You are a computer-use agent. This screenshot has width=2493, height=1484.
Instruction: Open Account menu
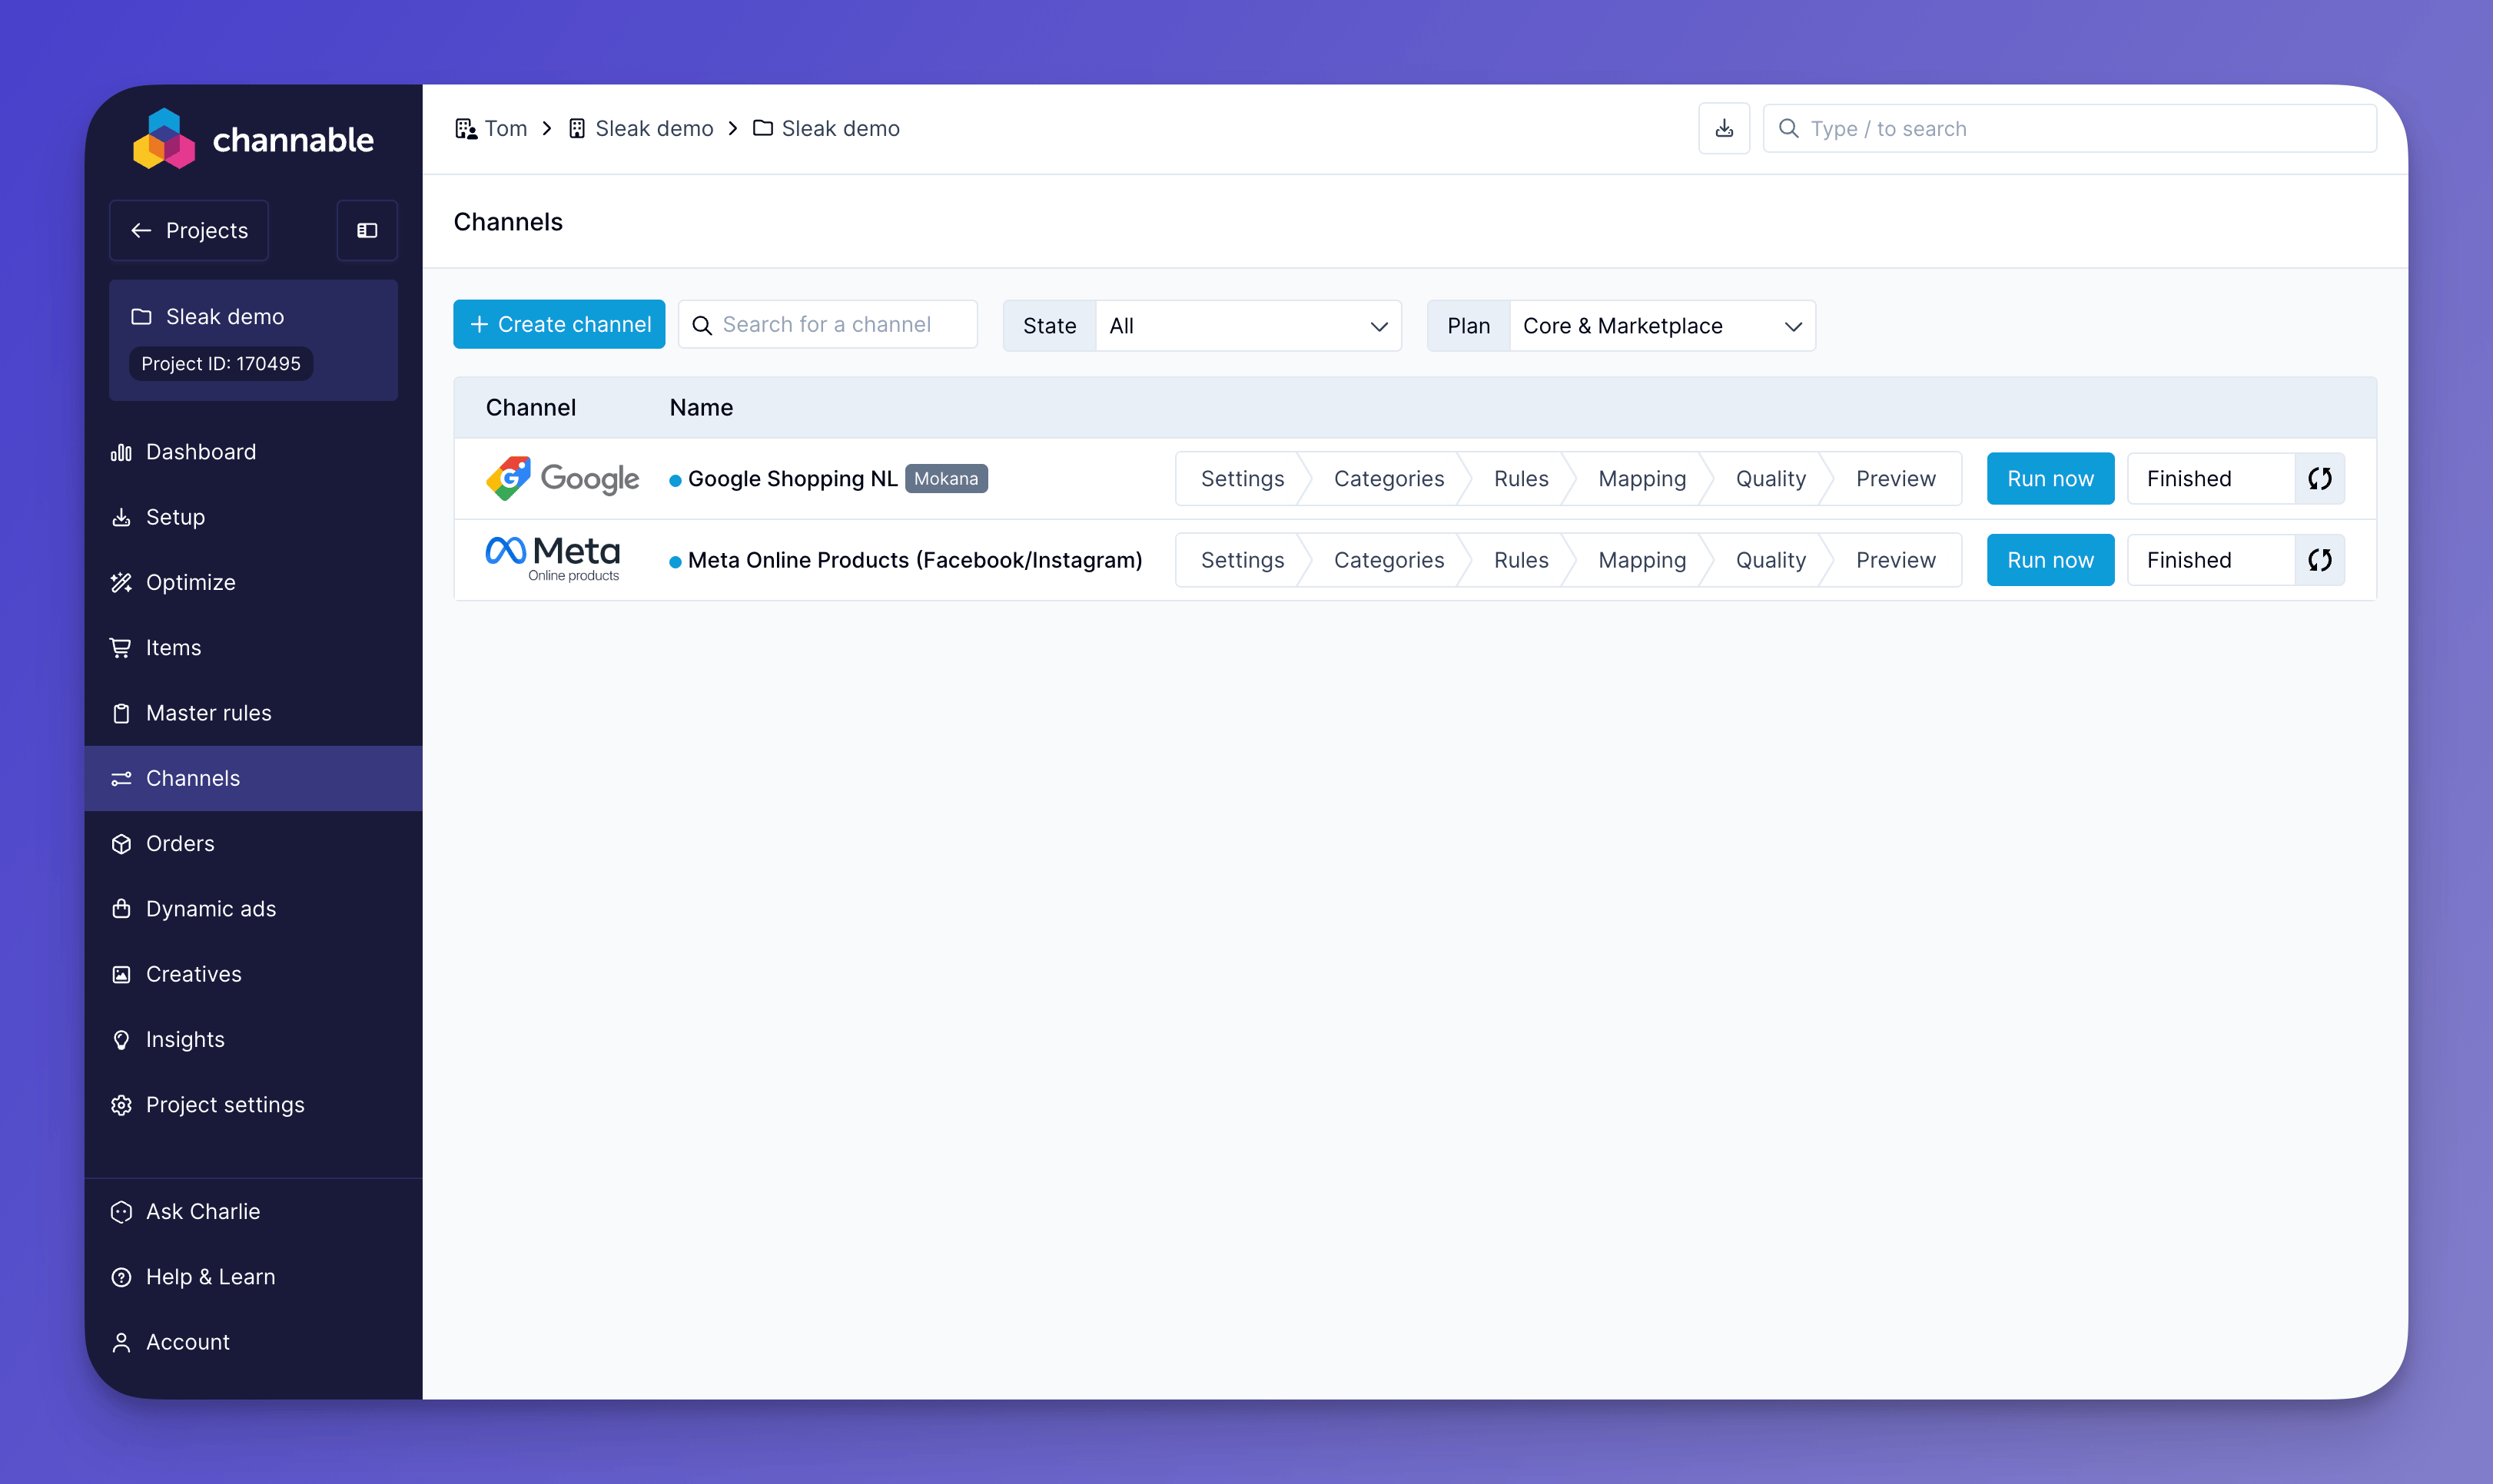[x=253, y=1342]
